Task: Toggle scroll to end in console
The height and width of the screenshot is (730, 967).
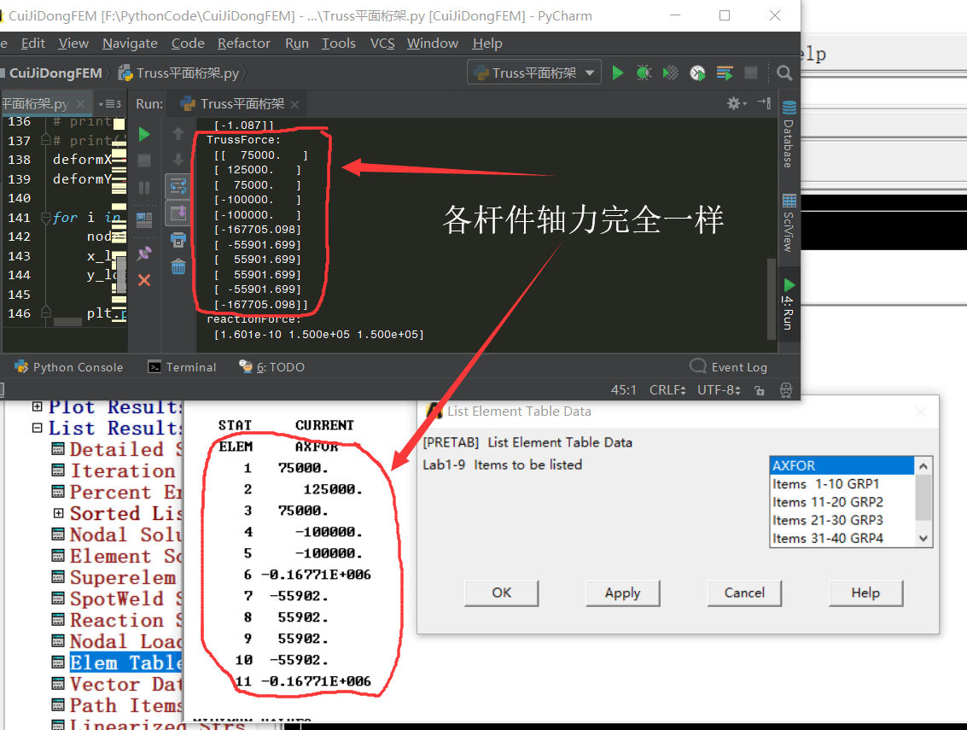Action: tap(179, 213)
